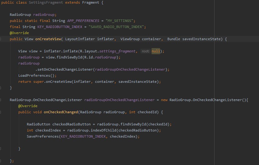Click the Bundle parameter type

[x=173, y=39]
